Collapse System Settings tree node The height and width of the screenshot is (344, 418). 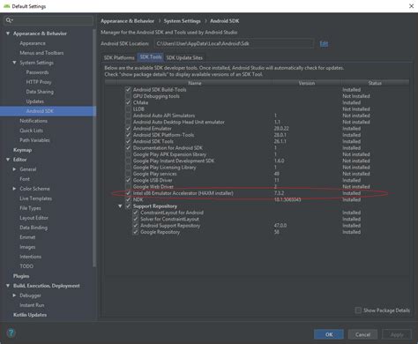14,63
